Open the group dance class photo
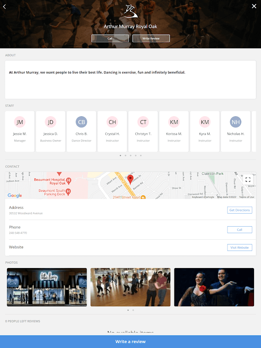This screenshot has height=348, width=261. tap(130, 287)
